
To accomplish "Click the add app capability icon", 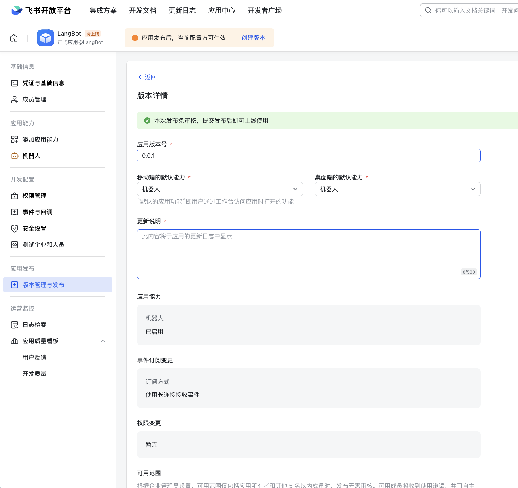I will 14,140.
